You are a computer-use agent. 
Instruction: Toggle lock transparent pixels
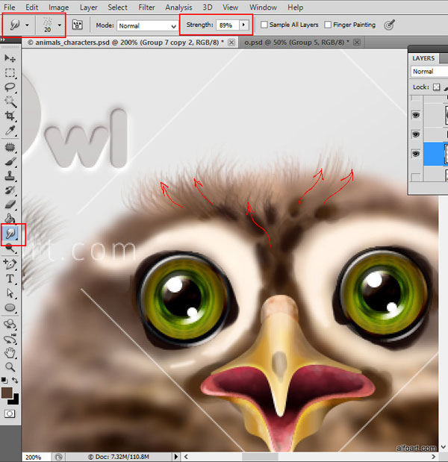point(437,87)
